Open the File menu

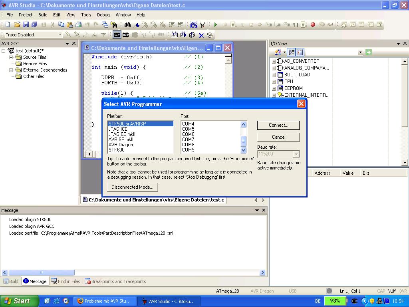[x=10, y=15]
